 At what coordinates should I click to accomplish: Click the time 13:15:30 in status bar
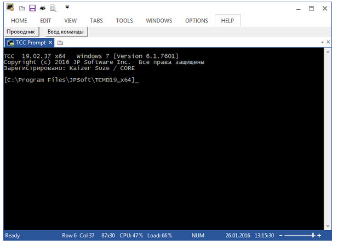264,236
